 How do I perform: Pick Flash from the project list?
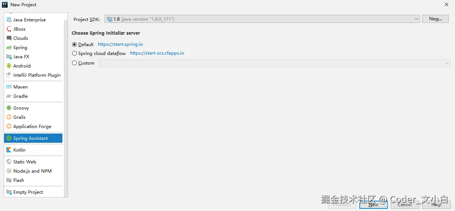[x=33, y=180]
